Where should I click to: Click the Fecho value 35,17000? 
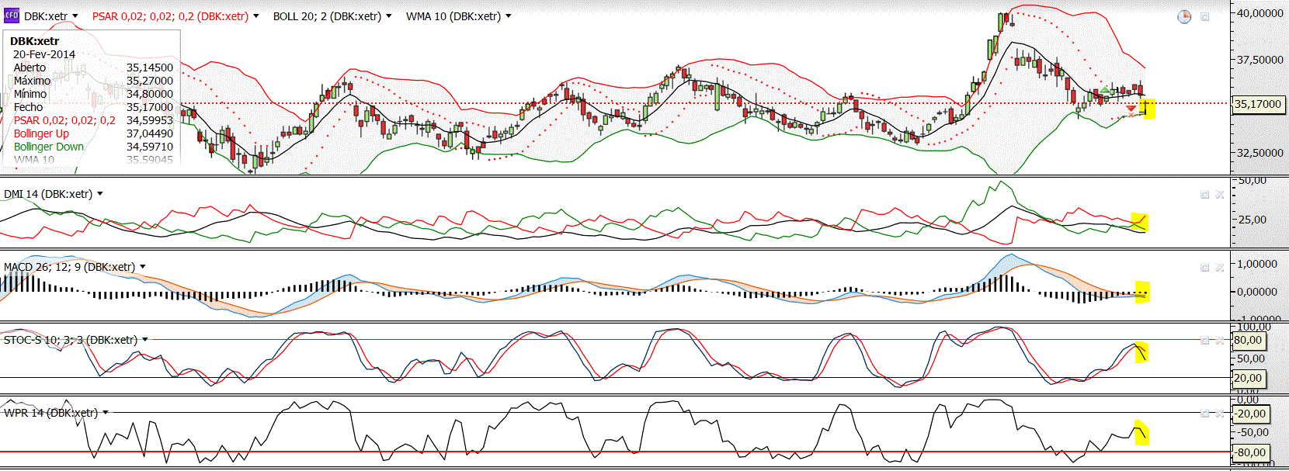tap(150, 107)
